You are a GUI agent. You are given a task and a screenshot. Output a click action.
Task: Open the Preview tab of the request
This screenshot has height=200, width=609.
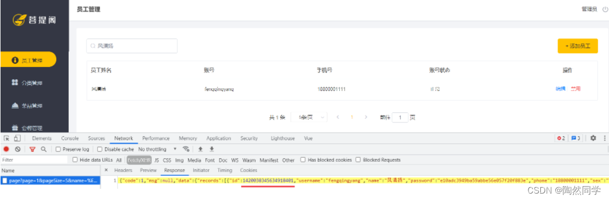(x=149, y=170)
